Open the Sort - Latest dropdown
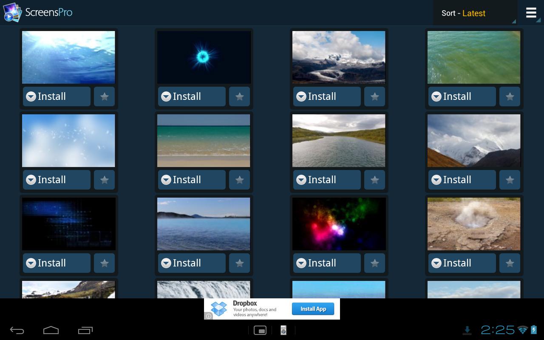Screen dimensions: 544x340 pos(474,13)
